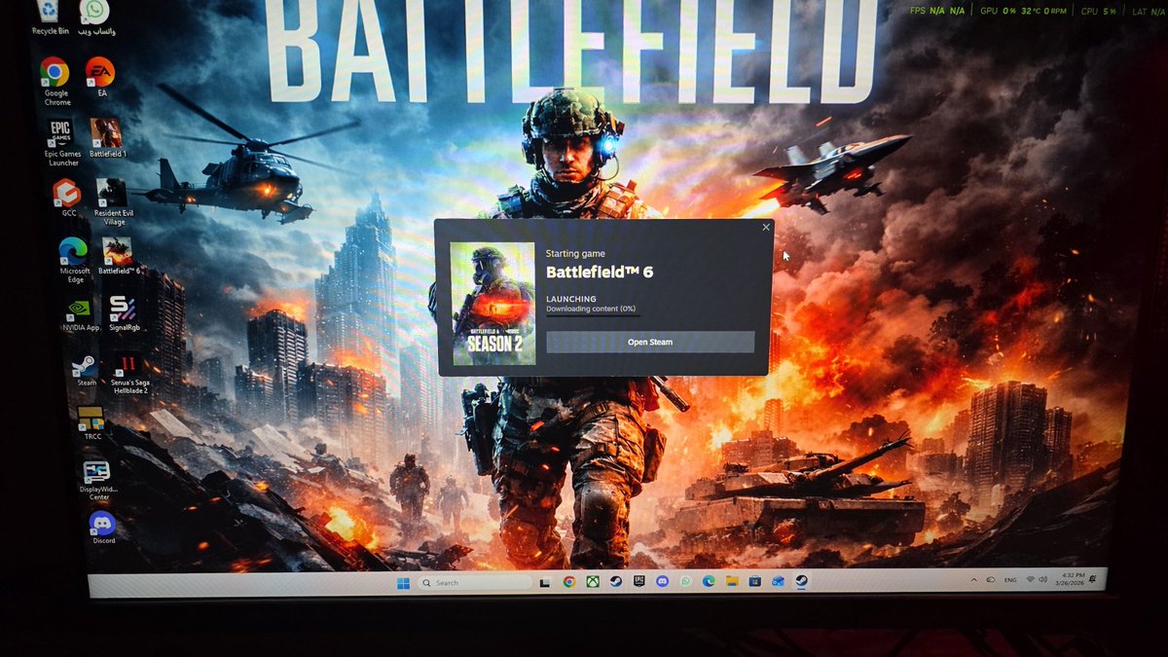
Task: Open File Explorer from the taskbar
Action: pyautogui.click(x=731, y=581)
